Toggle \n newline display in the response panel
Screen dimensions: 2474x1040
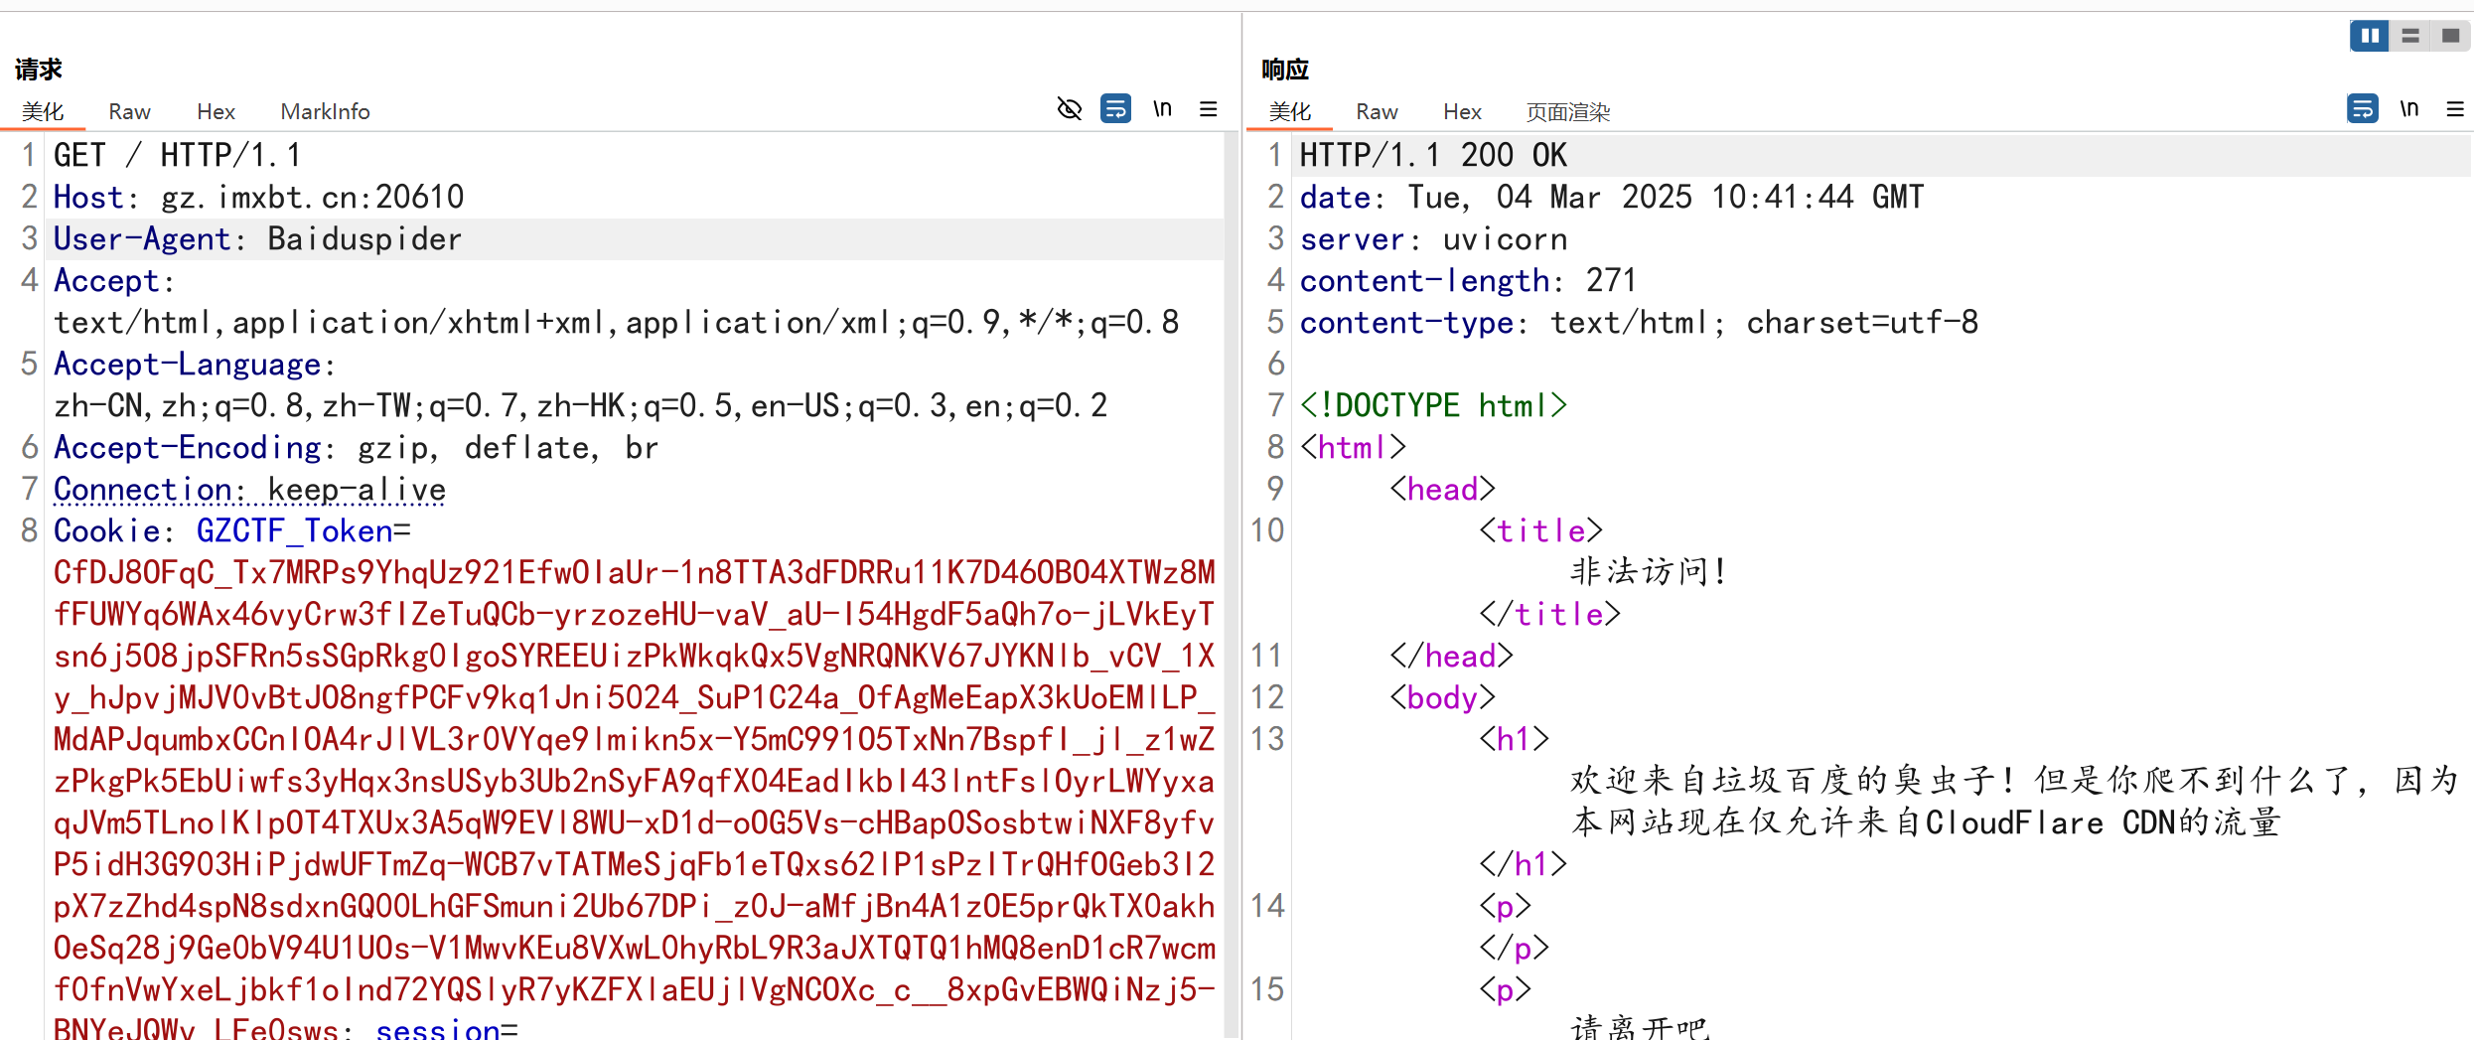2410,108
